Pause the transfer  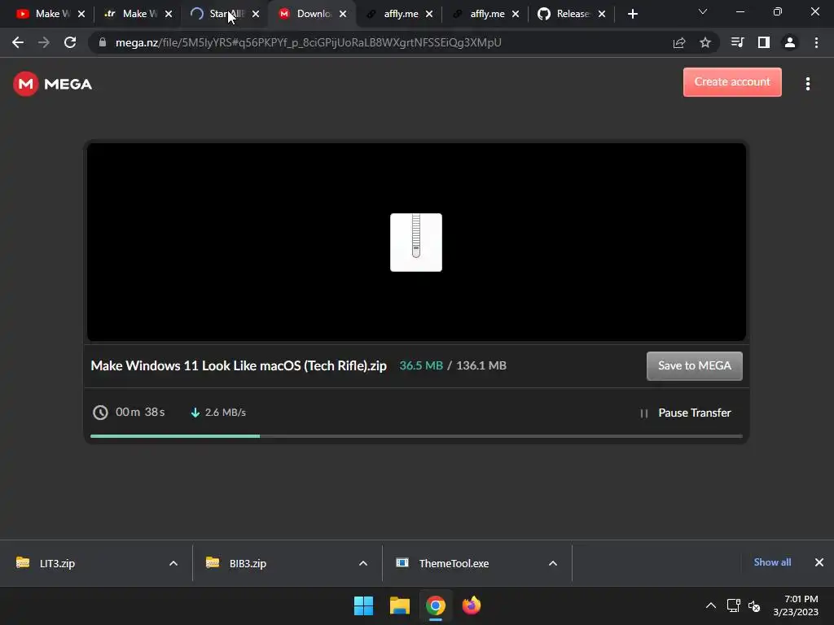click(x=686, y=413)
